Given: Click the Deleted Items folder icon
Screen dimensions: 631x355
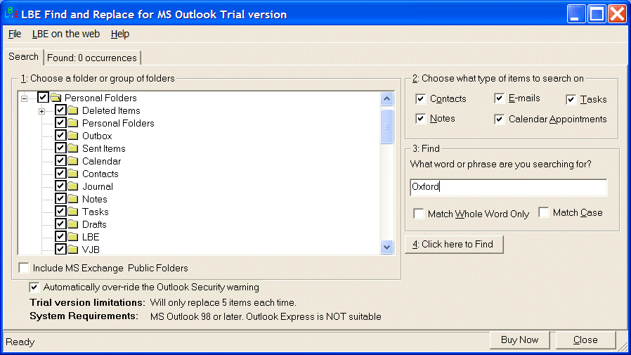Looking at the screenshot, I should click(x=73, y=110).
